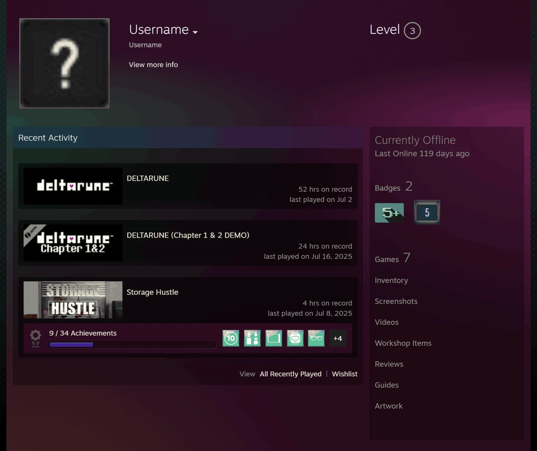
Task: Click the '10' achievement icon
Action: [231, 338]
